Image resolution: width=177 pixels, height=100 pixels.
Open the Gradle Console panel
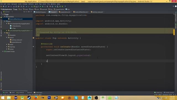pos(169,92)
